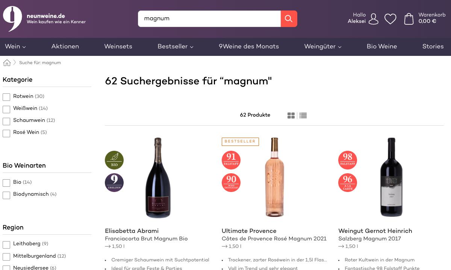Open the shopping bag cart icon
Image resolution: width=451 pixels, height=270 pixels.
pyautogui.click(x=409, y=19)
